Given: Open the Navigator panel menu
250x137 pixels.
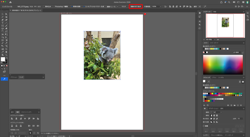Looking at the screenshot, I should click(x=244, y=12).
